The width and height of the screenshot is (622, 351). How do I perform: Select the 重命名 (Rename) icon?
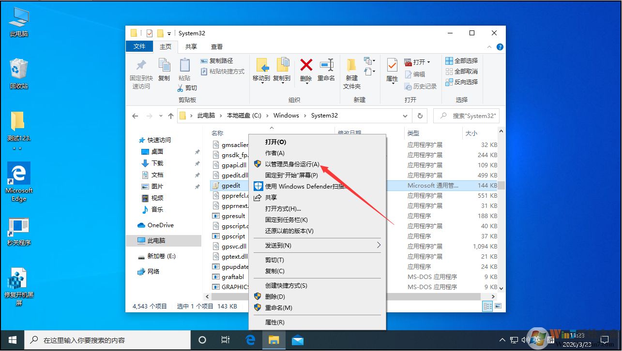click(x=326, y=68)
